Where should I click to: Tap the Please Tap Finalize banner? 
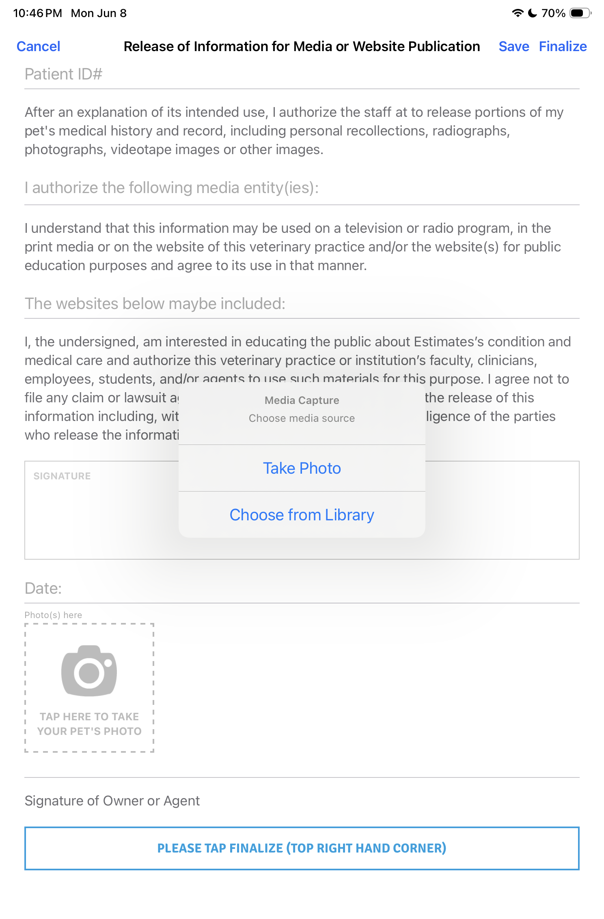(302, 848)
